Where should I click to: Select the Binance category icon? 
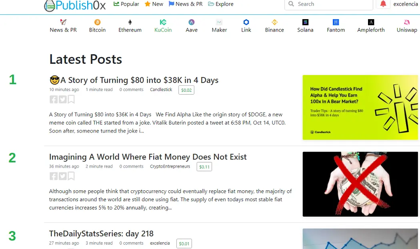274,22
